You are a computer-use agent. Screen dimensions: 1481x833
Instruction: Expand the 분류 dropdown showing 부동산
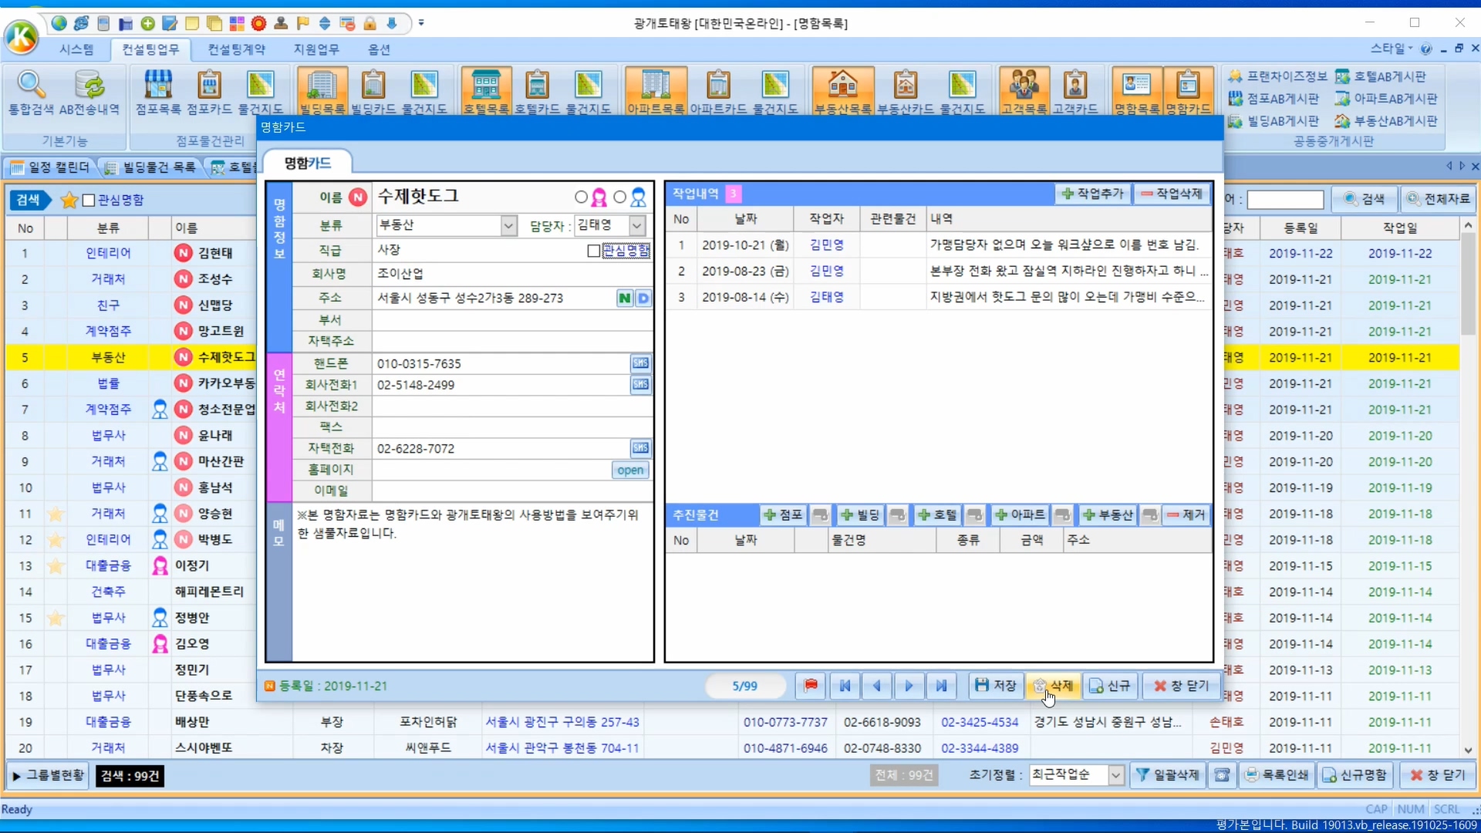(508, 226)
